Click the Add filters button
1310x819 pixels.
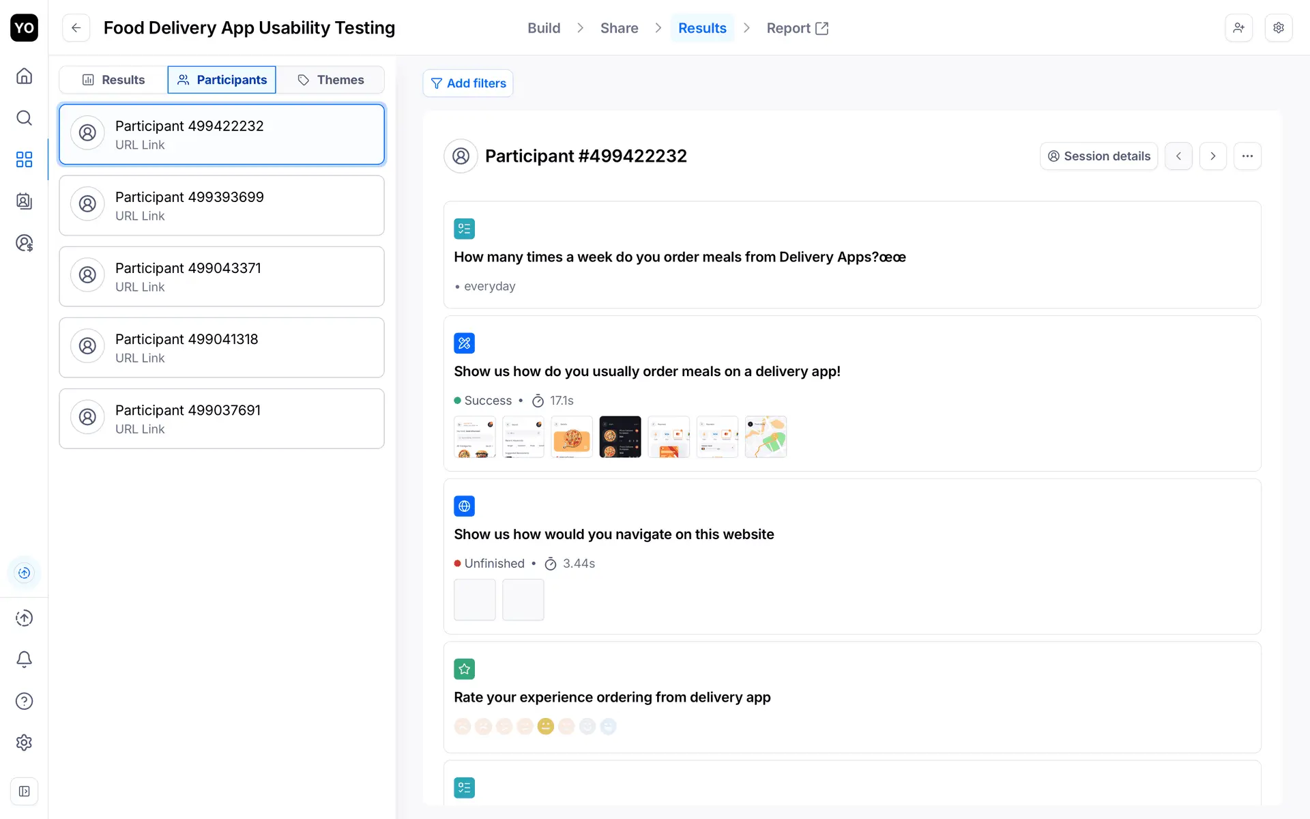(468, 83)
